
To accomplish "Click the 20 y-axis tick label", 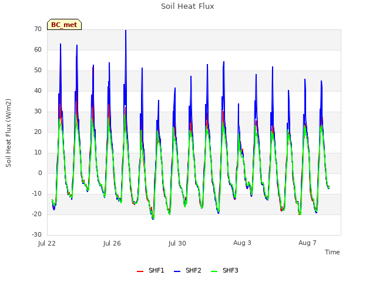I will tap(38, 132).
